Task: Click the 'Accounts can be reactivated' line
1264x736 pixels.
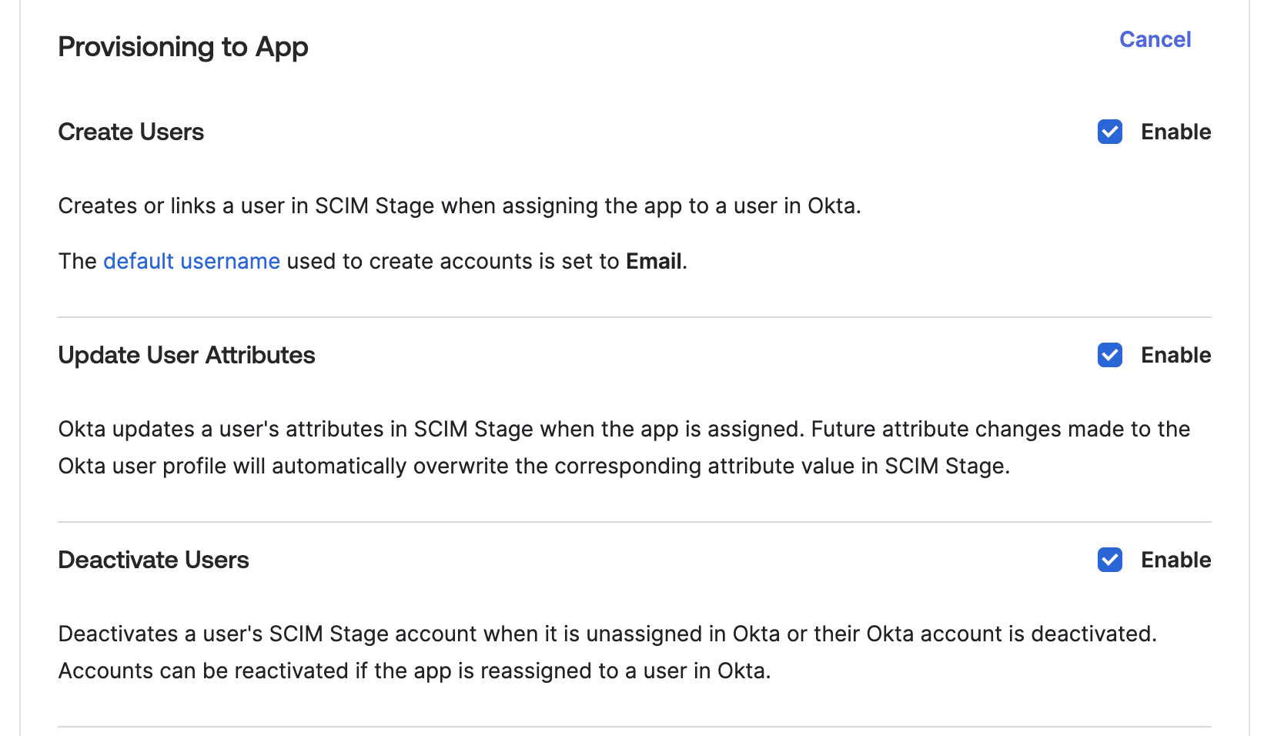Action: 414,671
